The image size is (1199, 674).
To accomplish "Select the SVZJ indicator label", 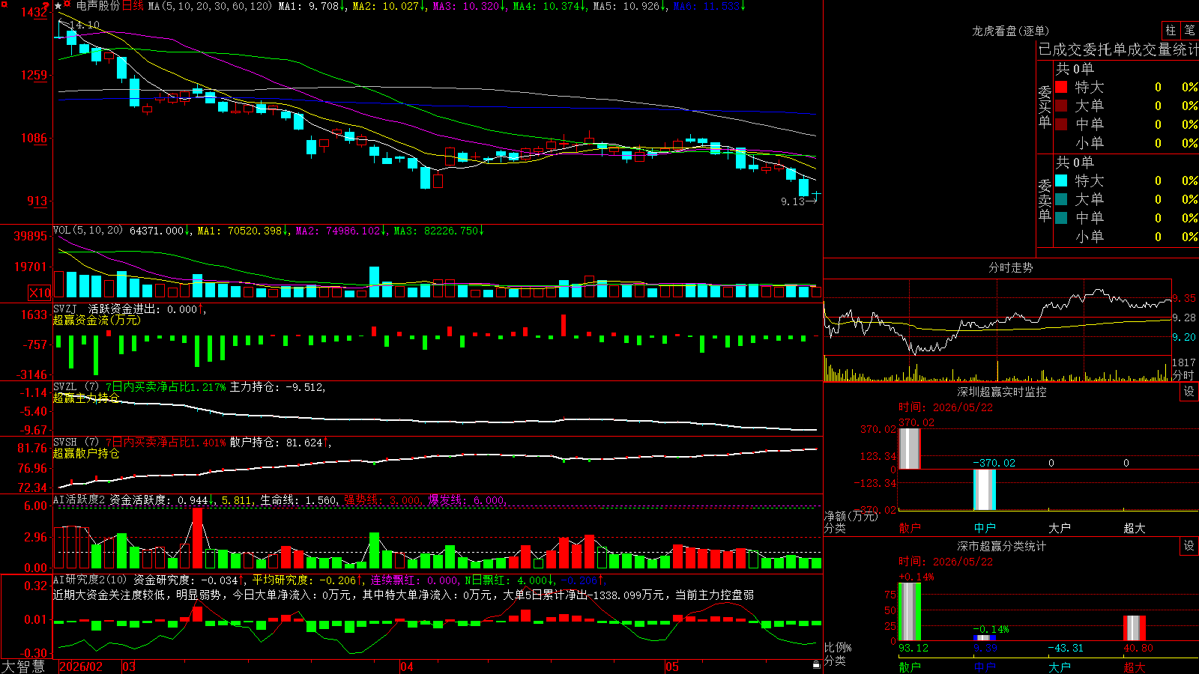I will pos(65,309).
